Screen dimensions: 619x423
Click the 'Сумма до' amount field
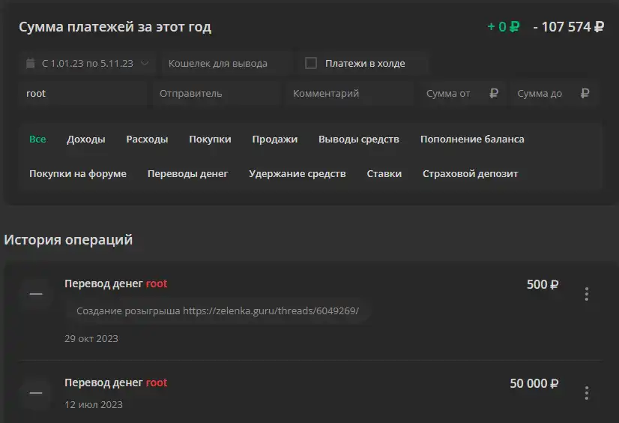coord(554,94)
